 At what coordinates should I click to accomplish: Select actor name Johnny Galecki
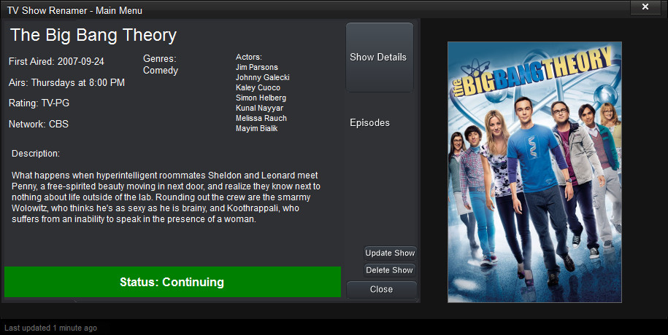coord(262,77)
